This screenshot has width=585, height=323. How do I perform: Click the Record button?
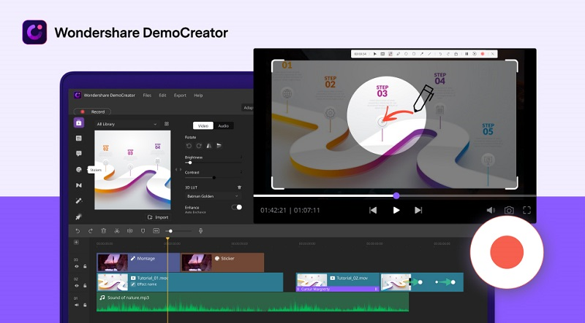pyautogui.click(x=92, y=112)
